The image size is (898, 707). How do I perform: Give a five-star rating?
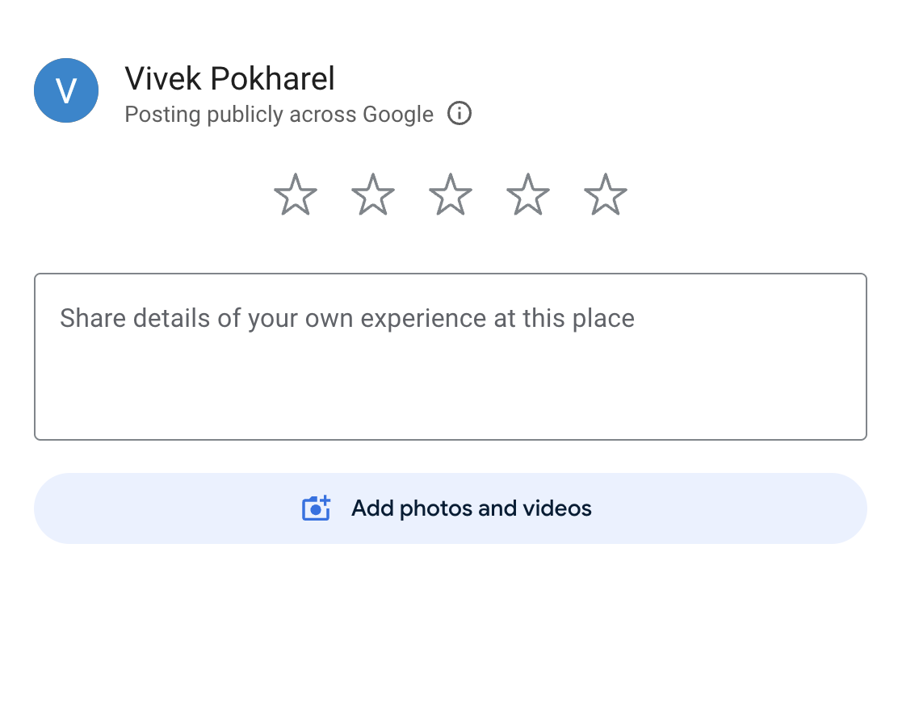click(x=606, y=195)
